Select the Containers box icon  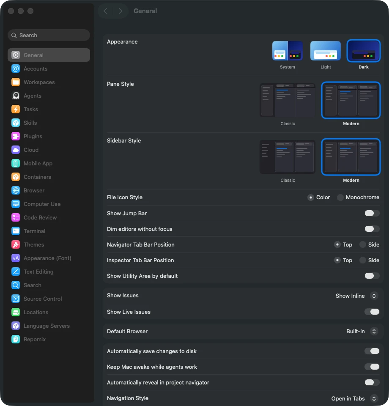pyautogui.click(x=16, y=177)
